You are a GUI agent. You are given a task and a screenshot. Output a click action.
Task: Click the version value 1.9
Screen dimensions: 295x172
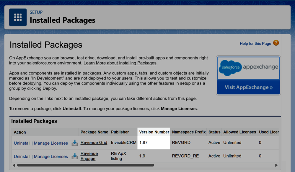click(142, 156)
